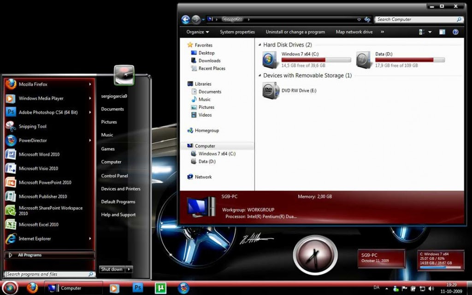Screen dimensions: 472x295
Task: Click the Search Computer field
Action: click(x=419, y=19)
